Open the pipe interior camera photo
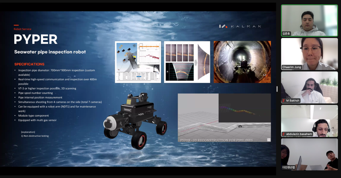This screenshot has height=178, width=341. pyautogui.click(x=242, y=62)
